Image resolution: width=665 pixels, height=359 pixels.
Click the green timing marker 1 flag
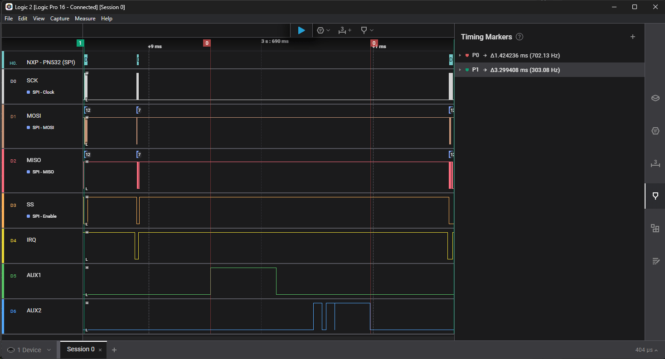point(80,43)
